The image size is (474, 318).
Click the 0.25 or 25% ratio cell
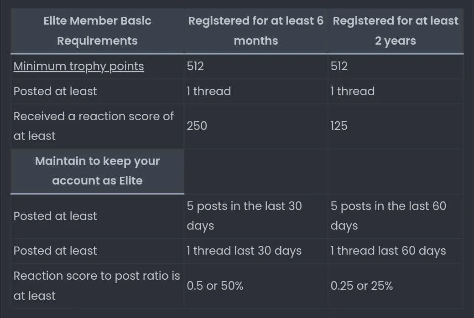(396, 286)
